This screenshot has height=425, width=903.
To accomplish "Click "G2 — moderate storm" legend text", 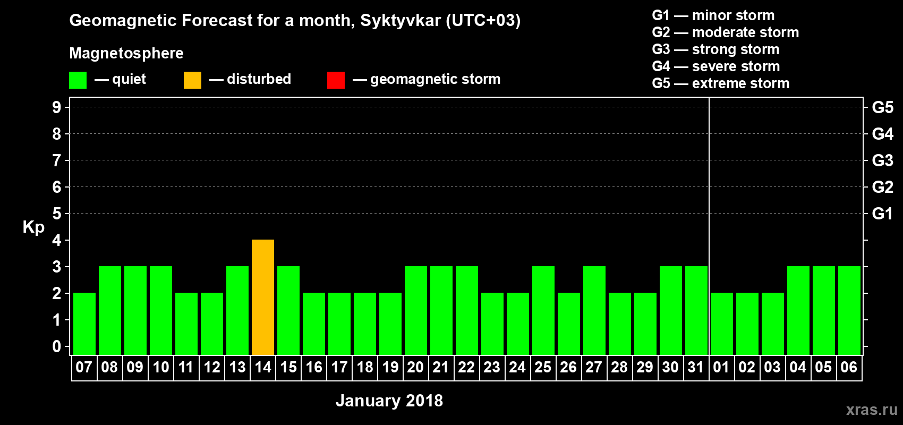I will (726, 32).
